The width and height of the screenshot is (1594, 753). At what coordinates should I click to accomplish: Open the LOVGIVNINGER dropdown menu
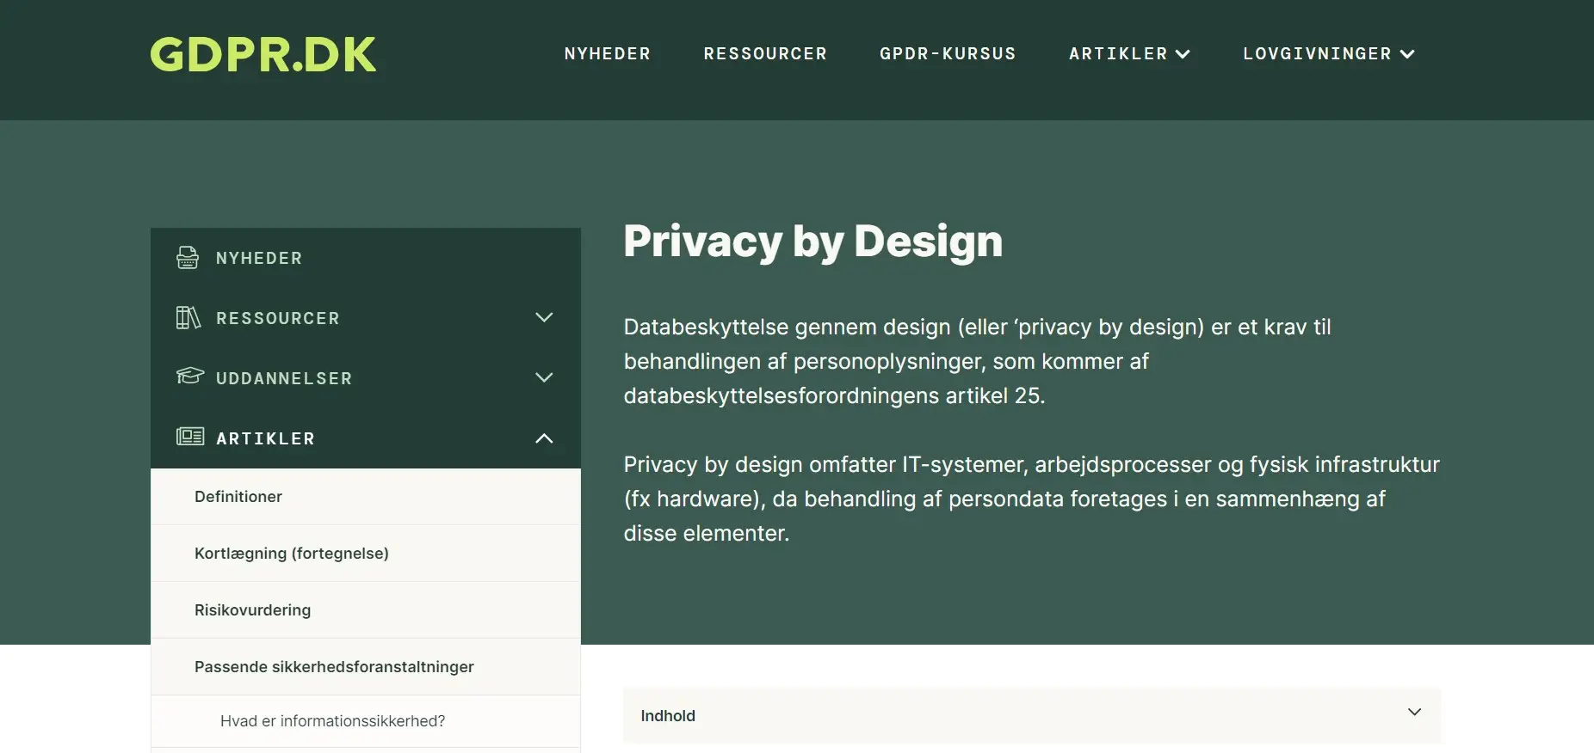point(1328,53)
